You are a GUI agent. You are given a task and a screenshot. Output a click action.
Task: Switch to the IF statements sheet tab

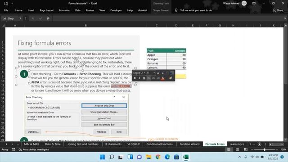(x=113, y=144)
